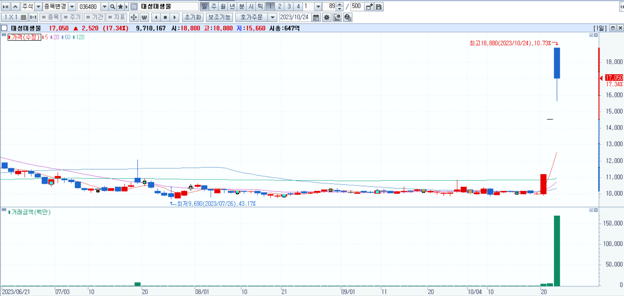Click the 보조기능 auxiliary functions button
Viewport: 624px width, 296px height.
[x=219, y=17]
